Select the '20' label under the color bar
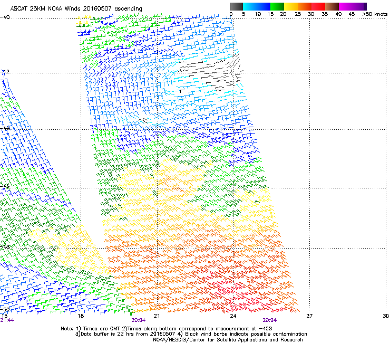 point(283,14)
